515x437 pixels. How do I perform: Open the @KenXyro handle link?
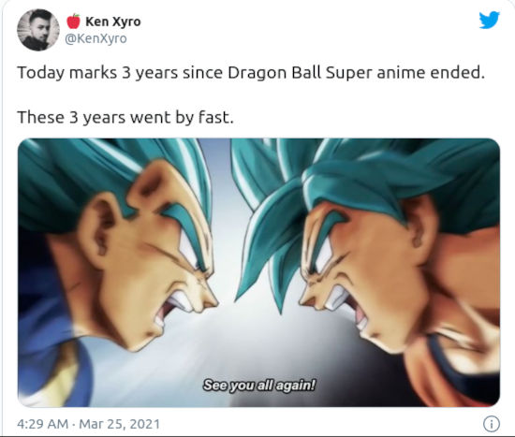96,38
